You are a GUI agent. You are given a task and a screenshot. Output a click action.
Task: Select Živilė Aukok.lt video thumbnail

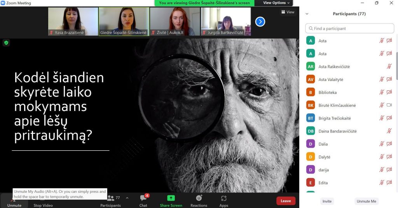pos(175,21)
